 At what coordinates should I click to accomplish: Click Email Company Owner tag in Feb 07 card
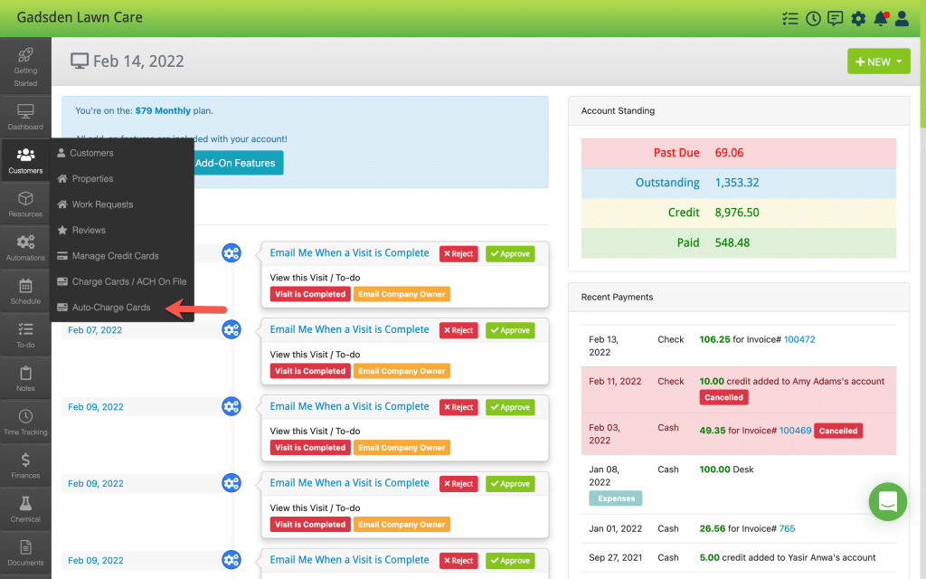[402, 371]
